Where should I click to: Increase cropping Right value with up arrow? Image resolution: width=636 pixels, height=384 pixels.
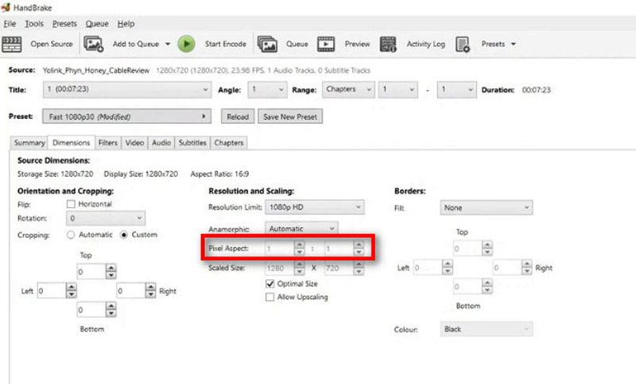[x=151, y=286]
